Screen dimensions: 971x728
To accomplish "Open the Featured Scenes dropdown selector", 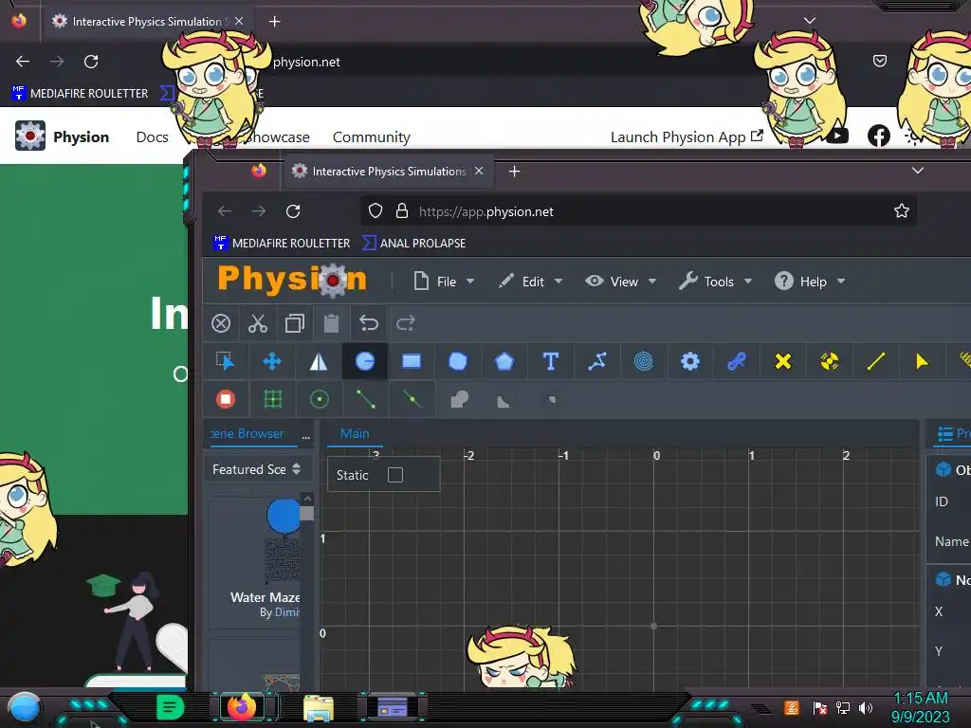I will tap(256, 469).
